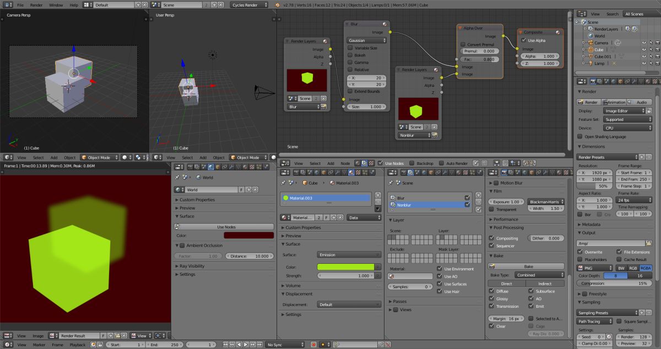Open the World properties editor-type selector icon
This screenshot has width=661, height=349.
pos(178,167)
